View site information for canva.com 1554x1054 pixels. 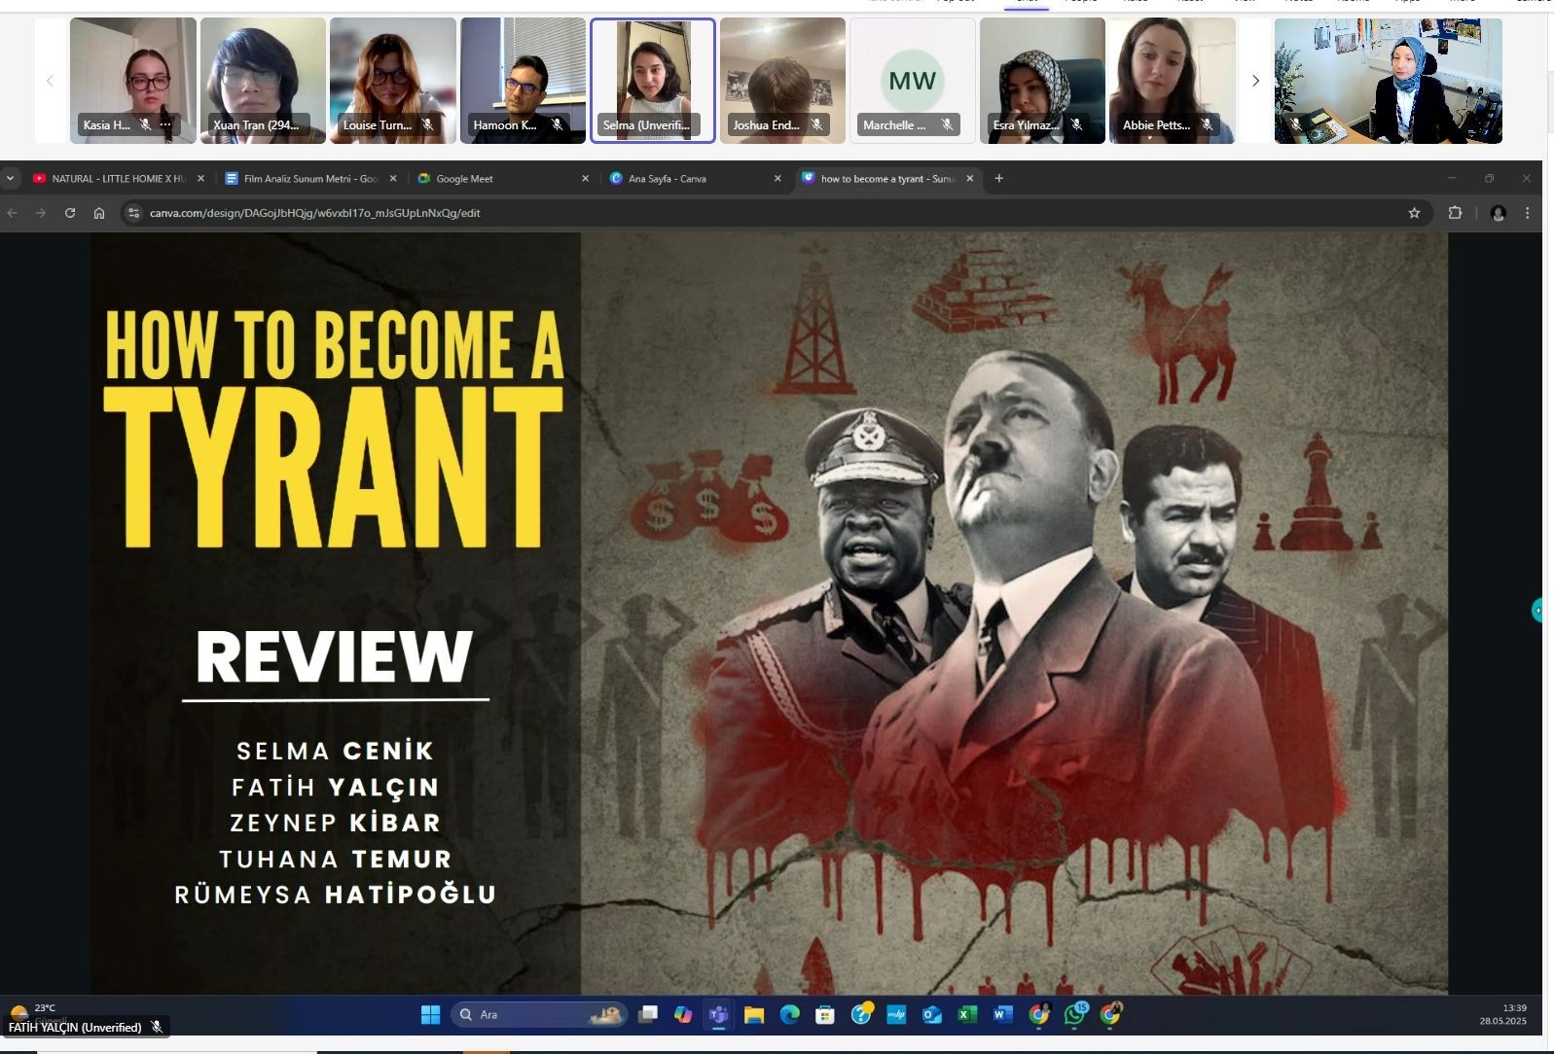tap(134, 213)
